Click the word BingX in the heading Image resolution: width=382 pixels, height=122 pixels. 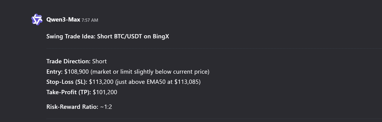pos(161,37)
